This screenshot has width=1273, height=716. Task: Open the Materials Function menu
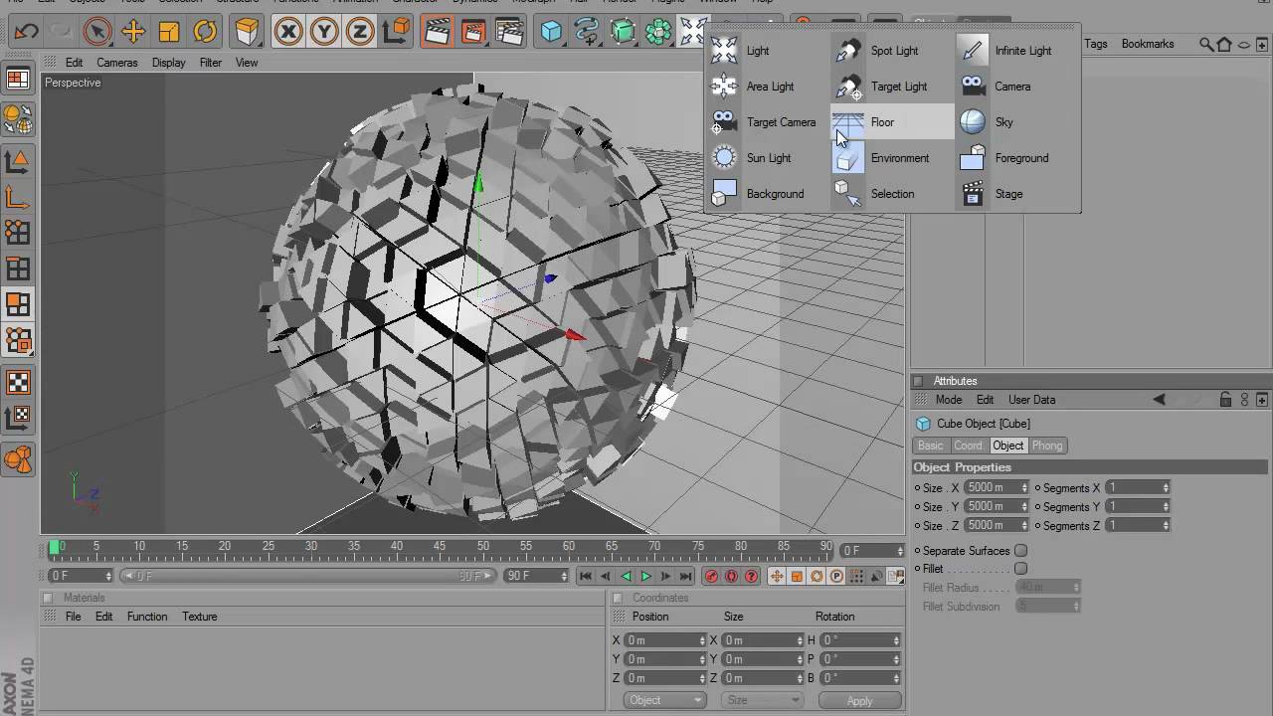pos(147,617)
